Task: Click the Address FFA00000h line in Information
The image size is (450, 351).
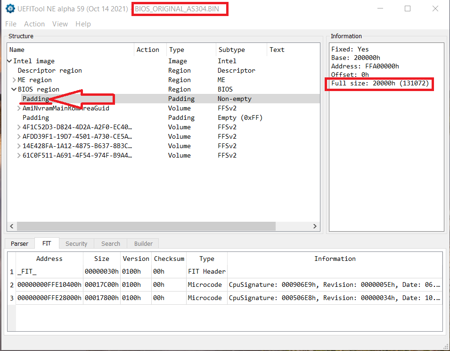Action: coord(365,67)
